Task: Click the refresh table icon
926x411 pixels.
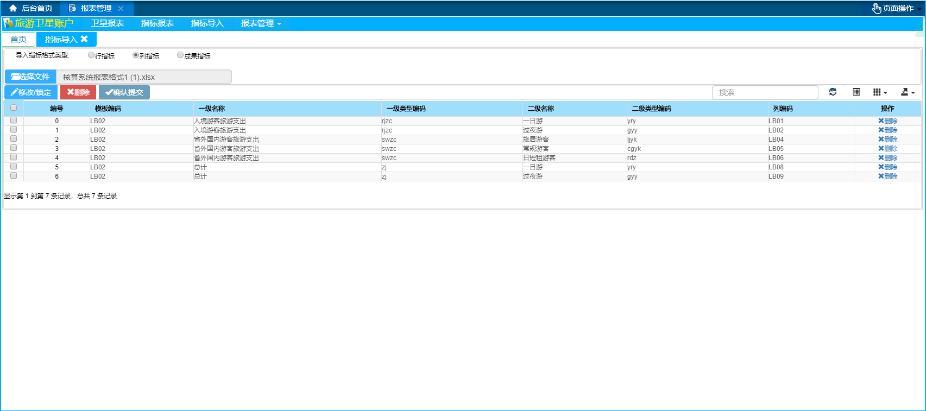Action: point(833,92)
